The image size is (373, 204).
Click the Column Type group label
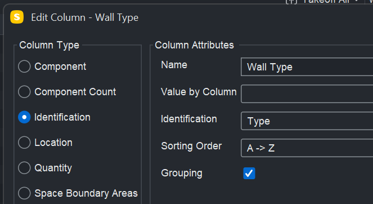tap(50, 45)
